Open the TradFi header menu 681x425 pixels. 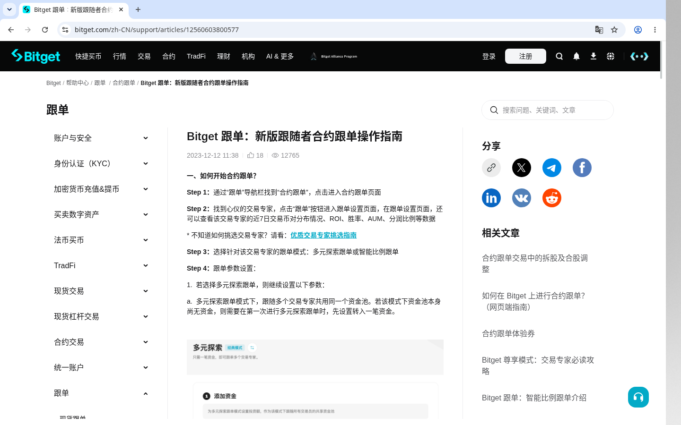(196, 56)
